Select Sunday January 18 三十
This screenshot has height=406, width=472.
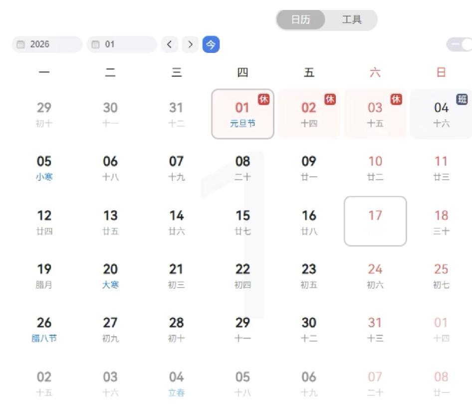pyautogui.click(x=441, y=222)
